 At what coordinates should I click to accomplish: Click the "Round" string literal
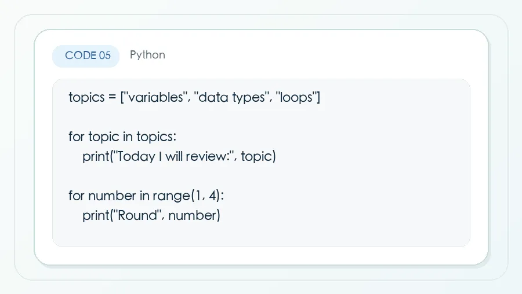point(138,215)
